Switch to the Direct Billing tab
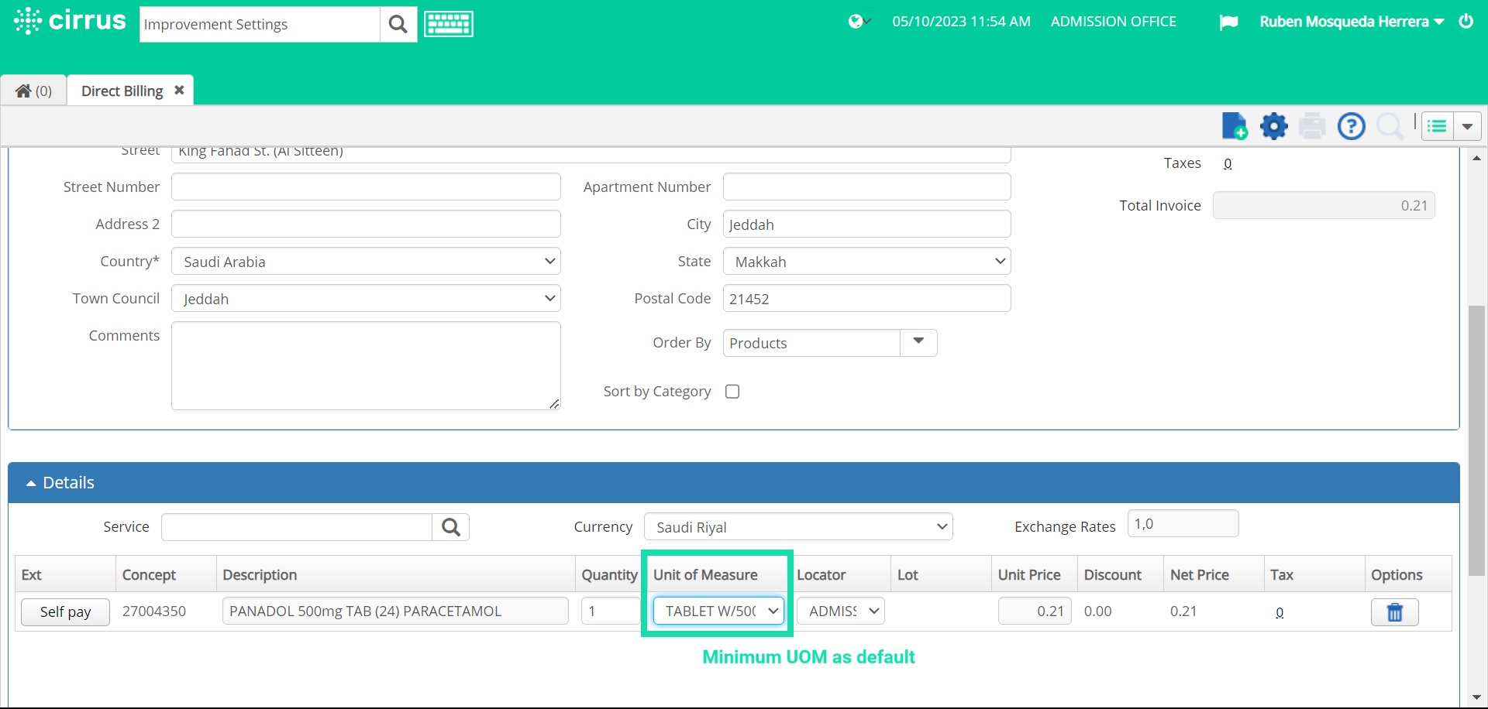Image resolution: width=1488 pixels, height=709 pixels. pyautogui.click(x=121, y=90)
